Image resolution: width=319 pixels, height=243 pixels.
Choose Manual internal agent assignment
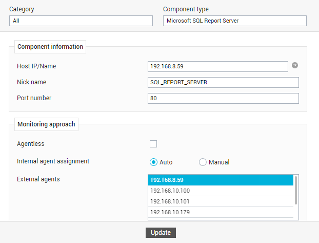coord(203,162)
